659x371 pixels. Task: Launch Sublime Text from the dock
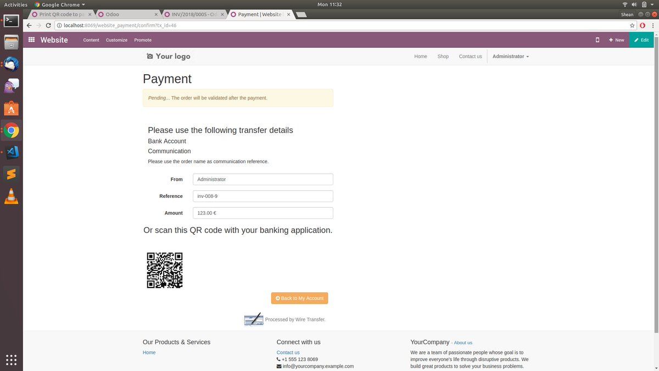click(12, 174)
